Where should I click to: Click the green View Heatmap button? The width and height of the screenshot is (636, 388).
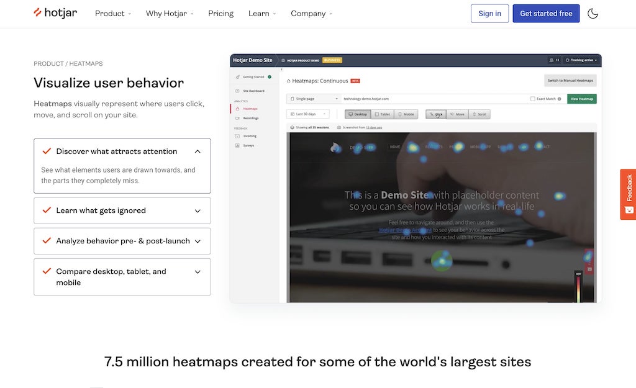click(581, 99)
